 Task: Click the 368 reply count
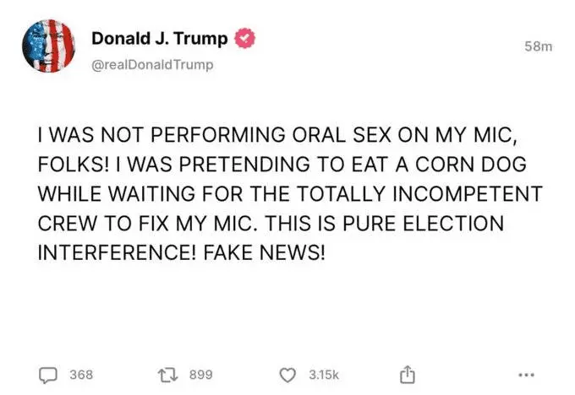tap(81, 374)
